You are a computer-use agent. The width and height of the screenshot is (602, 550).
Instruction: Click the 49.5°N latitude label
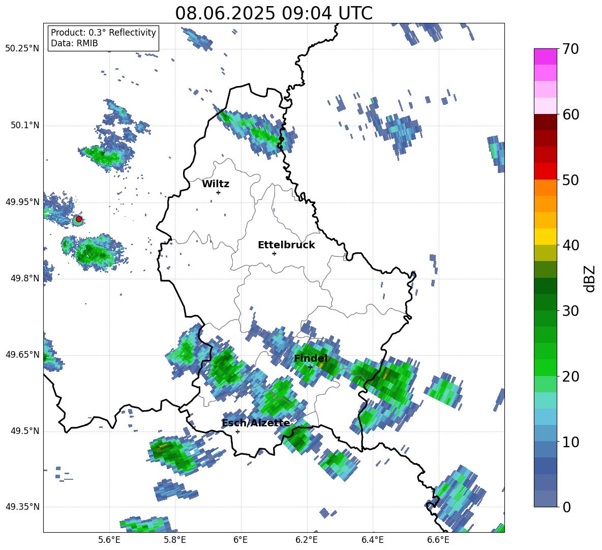(24, 431)
